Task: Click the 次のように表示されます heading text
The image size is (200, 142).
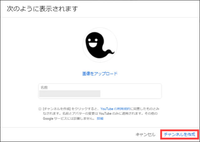Action: pyautogui.click(x=42, y=9)
